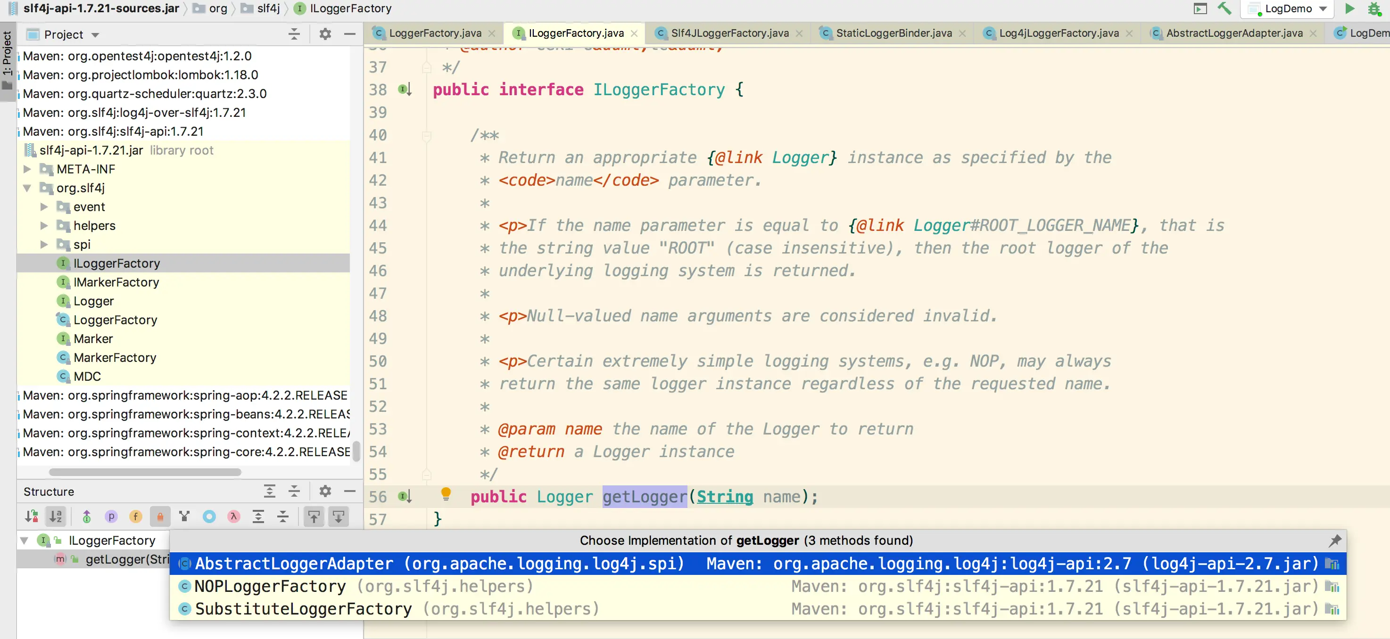
Task: Pin the Choose Implementation popup
Action: tap(1335, 541)
